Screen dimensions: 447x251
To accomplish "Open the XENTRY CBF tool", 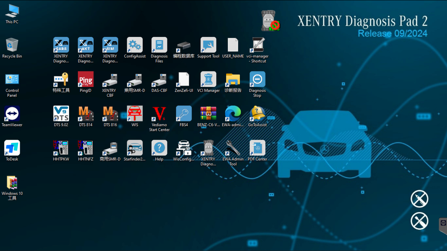I will [x=110, y=79].
